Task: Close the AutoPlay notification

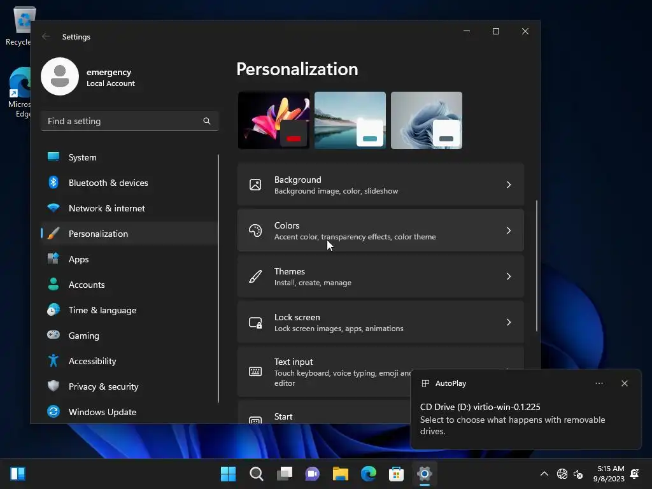Action: click(x=625, y=383)
